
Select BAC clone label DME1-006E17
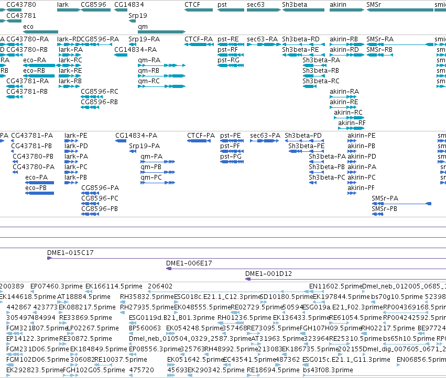(189, 263)
